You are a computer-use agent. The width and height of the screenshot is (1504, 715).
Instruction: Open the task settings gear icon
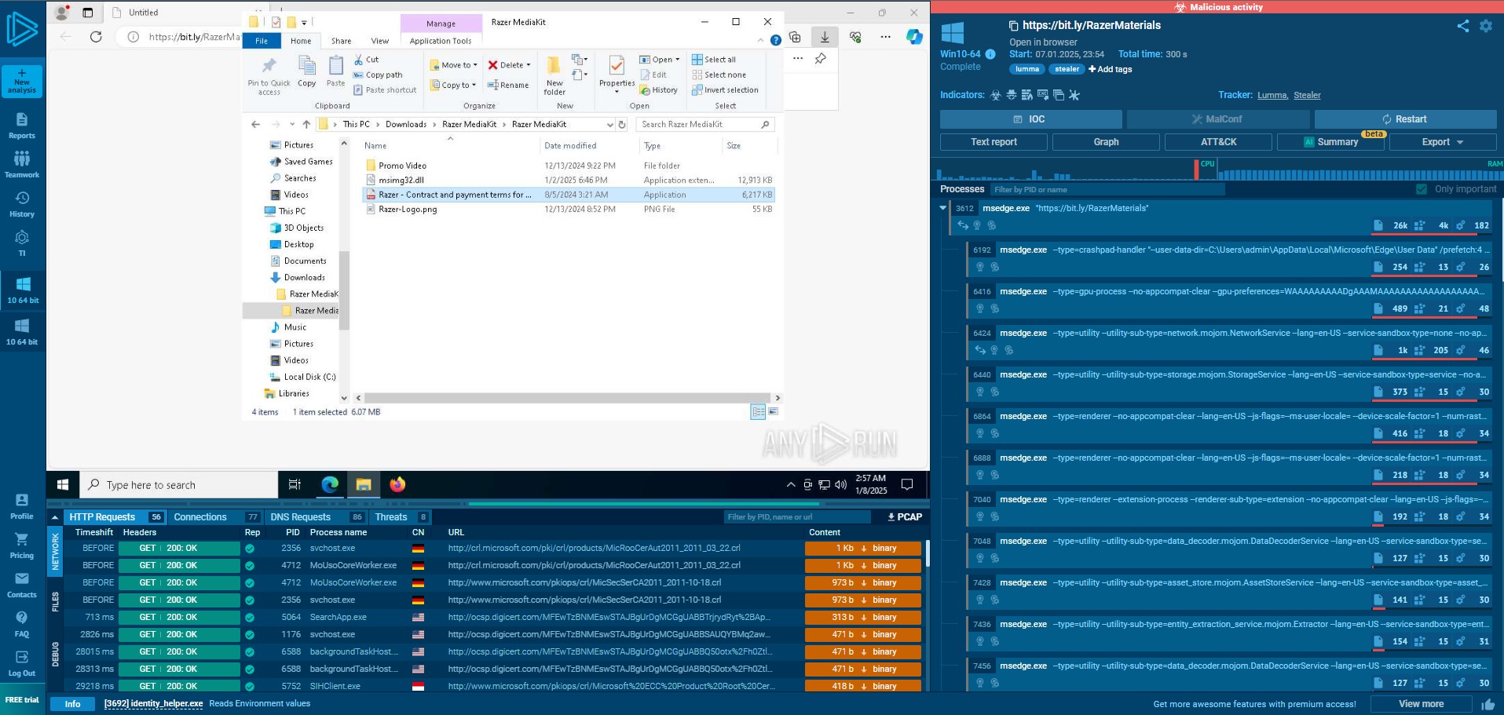pyautogui.click(x=1486, y=26)
